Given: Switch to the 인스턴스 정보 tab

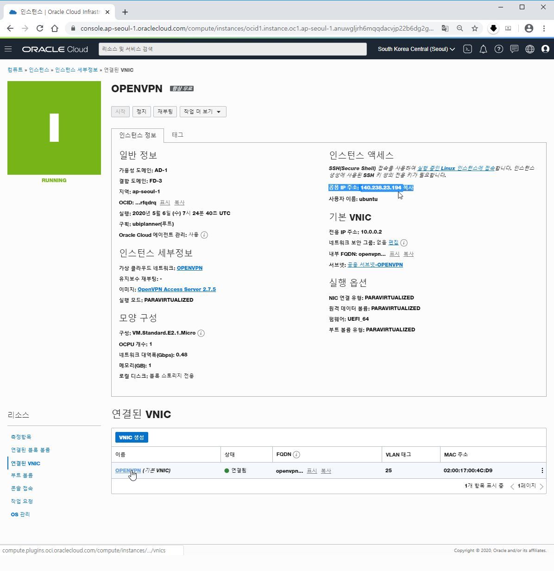Looking at the screenshot, I should click(x=138, y=135).
